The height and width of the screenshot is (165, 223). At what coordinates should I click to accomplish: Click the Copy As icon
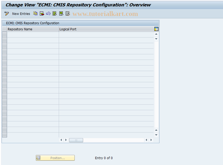tap(36, 14)
